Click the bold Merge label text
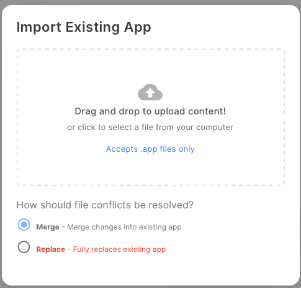This screenshot has width=301, height=288. 48,227
